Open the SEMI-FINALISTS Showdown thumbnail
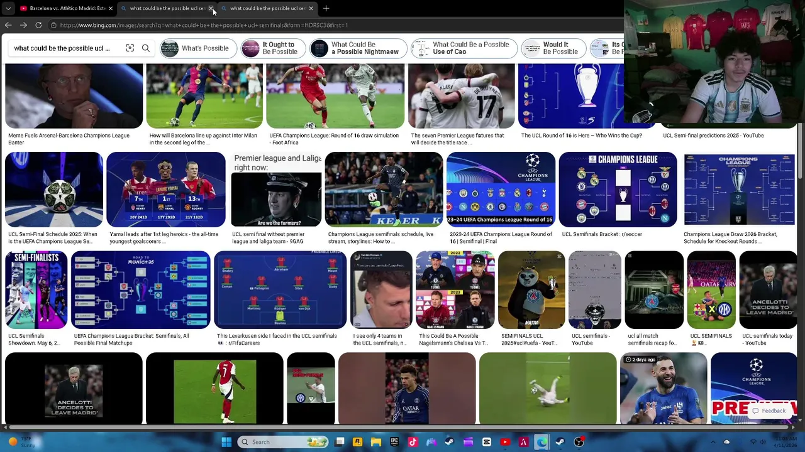This screenshot has height=452, width=805. [x=36, y=290]
